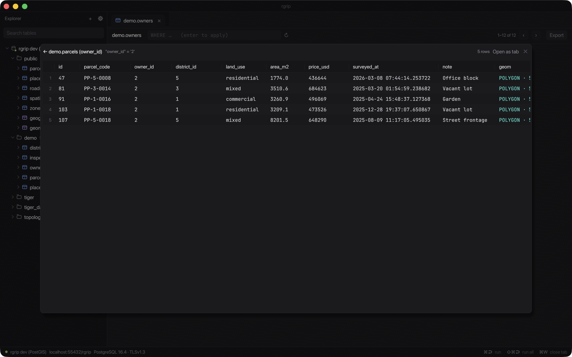Open the POLYGON geom for row 47
The height and width of the screenshot is (357, 572).
[x=515, y=78]
